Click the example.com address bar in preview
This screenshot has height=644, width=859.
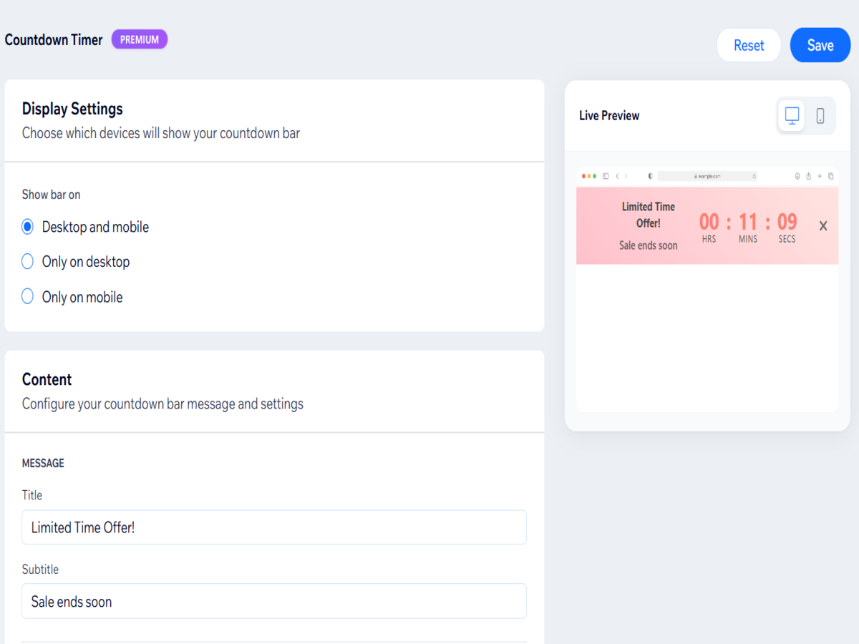coord(707,176)
